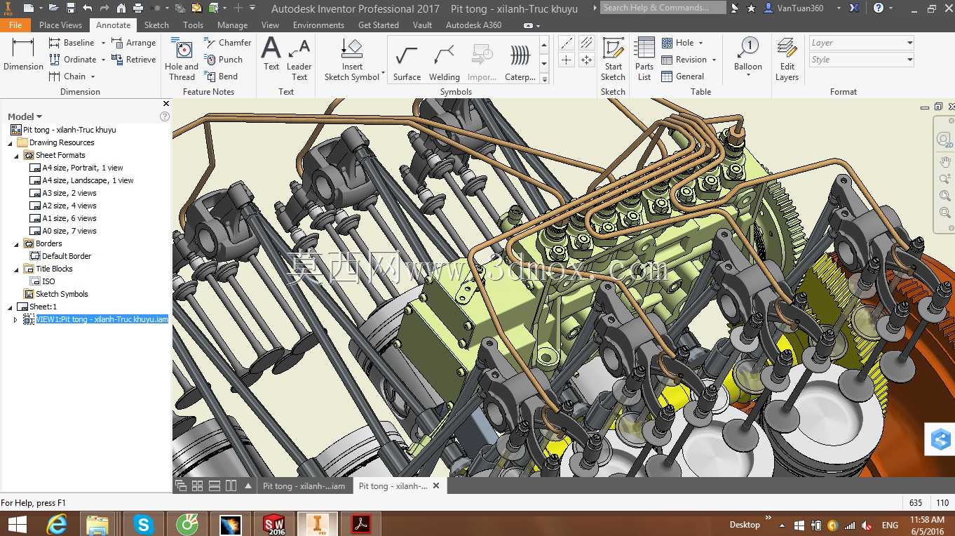Click the Undo arrow in quick access toolbar

coord(88,8)
